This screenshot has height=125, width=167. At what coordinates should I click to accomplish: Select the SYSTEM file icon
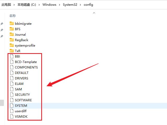(11, 105)
